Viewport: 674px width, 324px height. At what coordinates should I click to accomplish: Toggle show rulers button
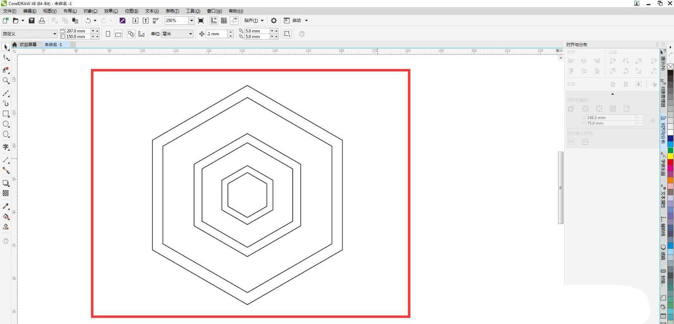(214, 21)
